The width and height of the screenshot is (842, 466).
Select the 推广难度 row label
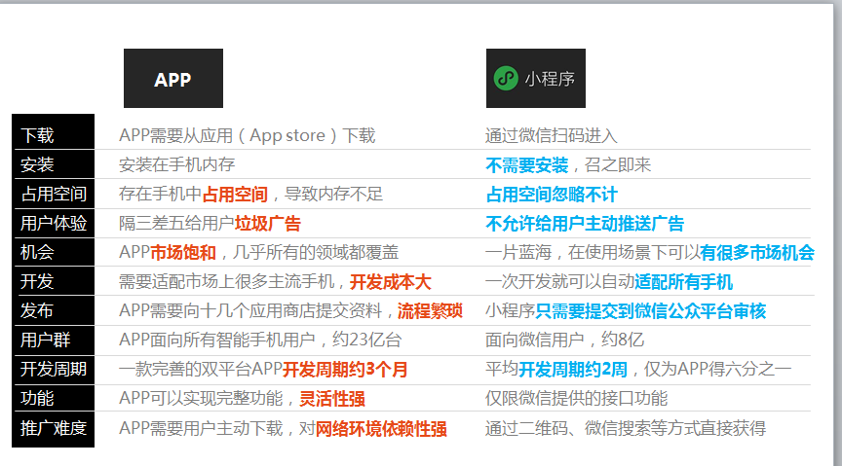pyautogui.click(x=54, y=428)
